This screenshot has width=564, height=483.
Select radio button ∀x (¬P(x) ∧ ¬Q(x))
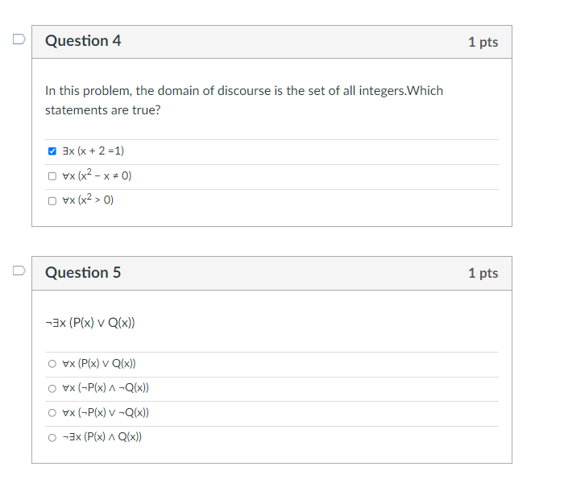(x=52, y=388)
